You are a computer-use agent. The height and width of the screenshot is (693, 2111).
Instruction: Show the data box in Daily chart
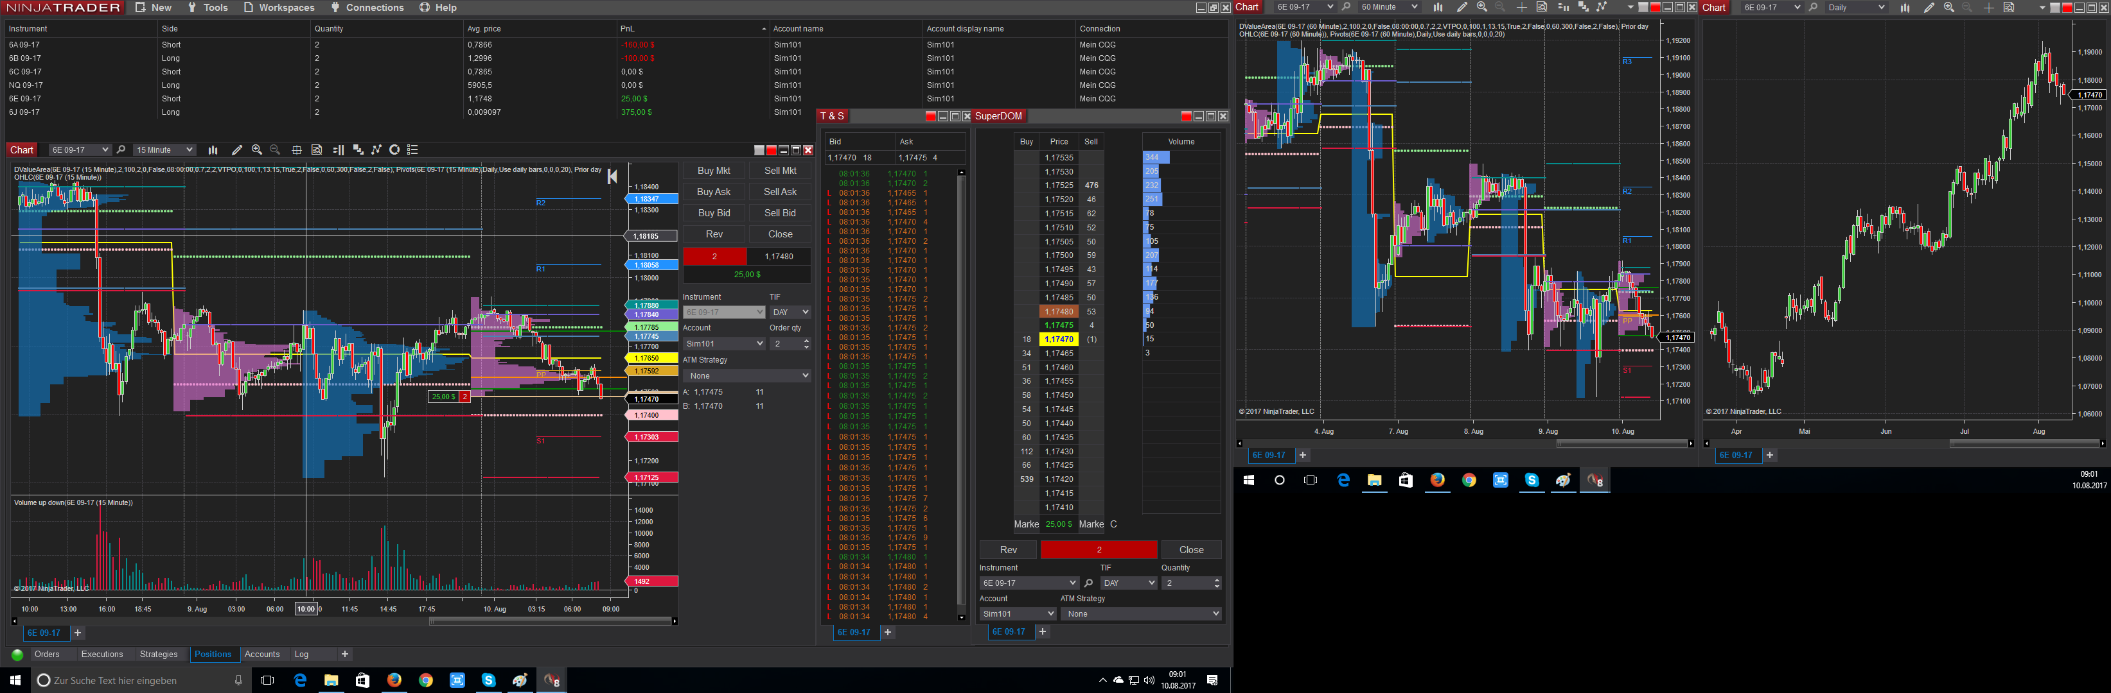tap(2009, 7)
